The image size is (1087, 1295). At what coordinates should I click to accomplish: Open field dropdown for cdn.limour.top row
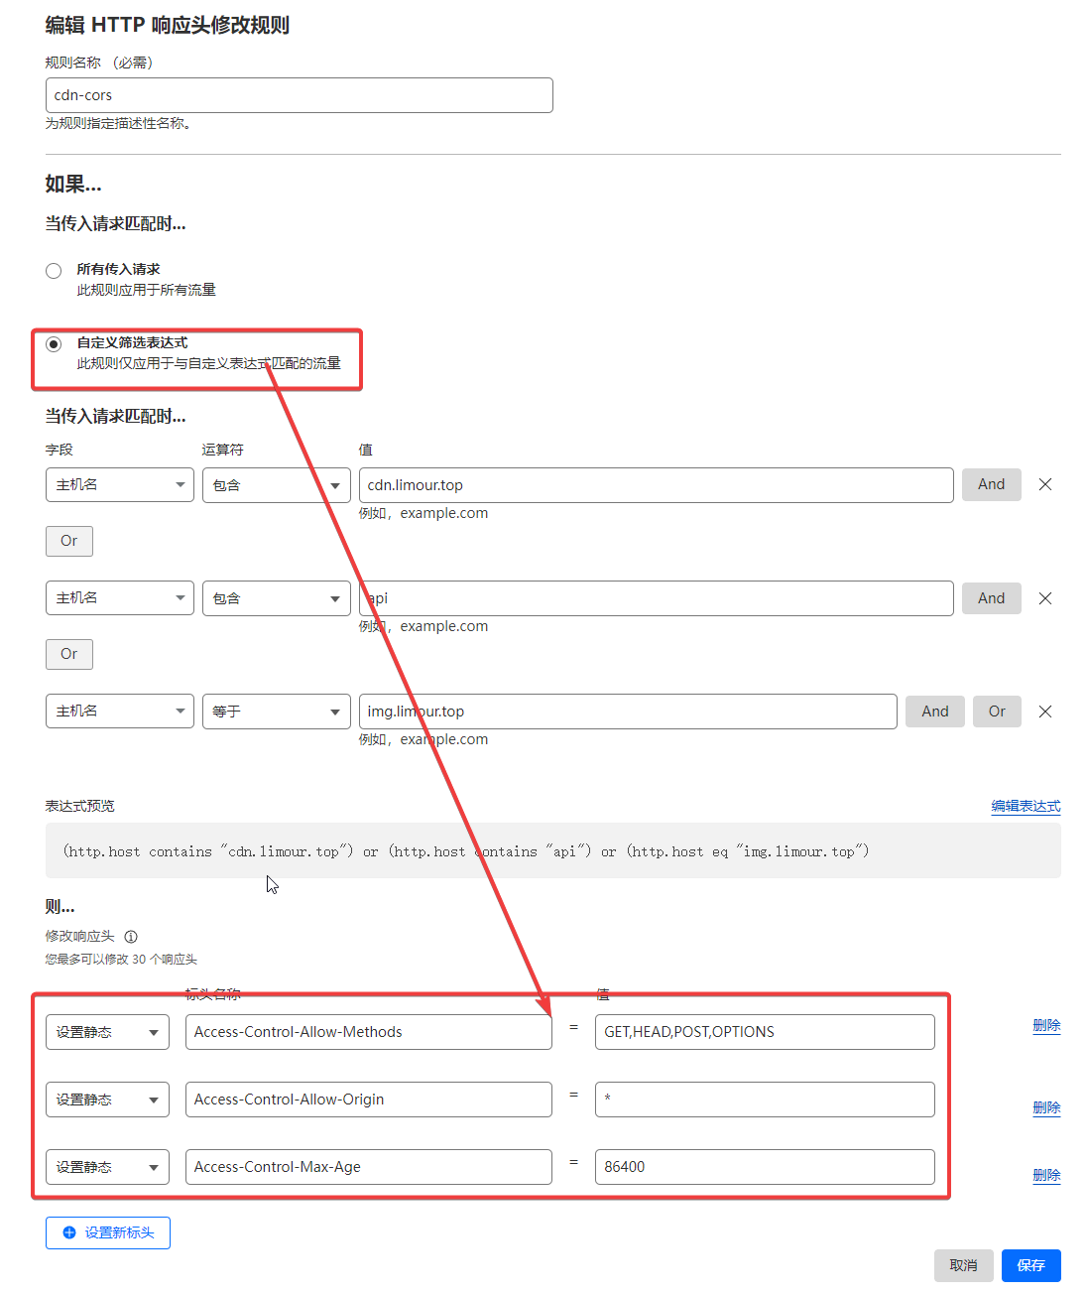(119, 485)
